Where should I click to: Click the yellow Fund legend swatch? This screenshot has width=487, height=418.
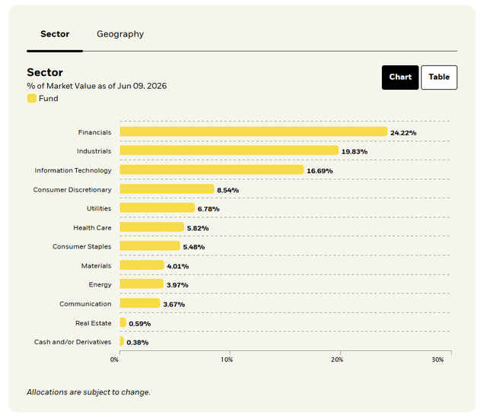coord(32,98)
